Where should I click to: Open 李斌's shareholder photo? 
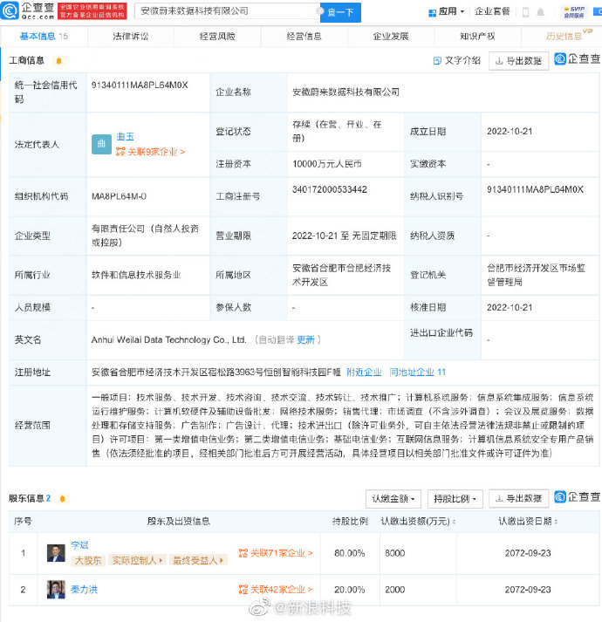[56, 553]
